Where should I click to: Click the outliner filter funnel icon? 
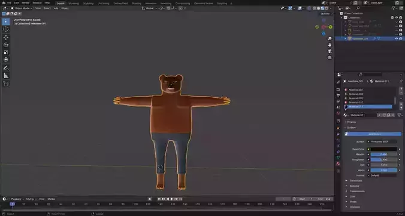(x=394, y=8)
